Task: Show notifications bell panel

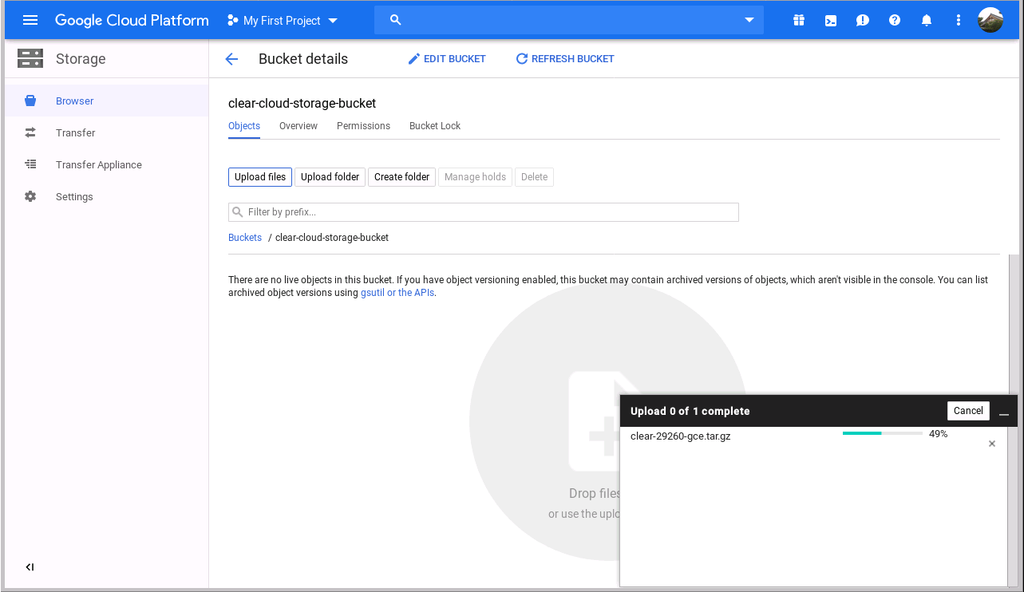Action: pos(927,21)
